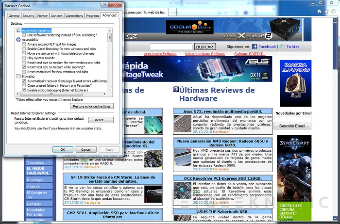
Task: Open the Tools gear icon in browser
Action: [334, 12]
